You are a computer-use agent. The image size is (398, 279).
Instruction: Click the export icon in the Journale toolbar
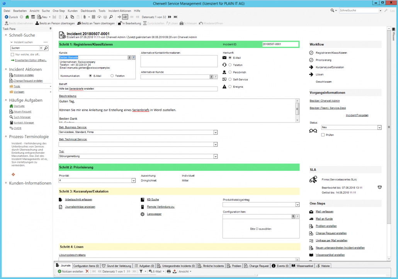tap(175, 271)
